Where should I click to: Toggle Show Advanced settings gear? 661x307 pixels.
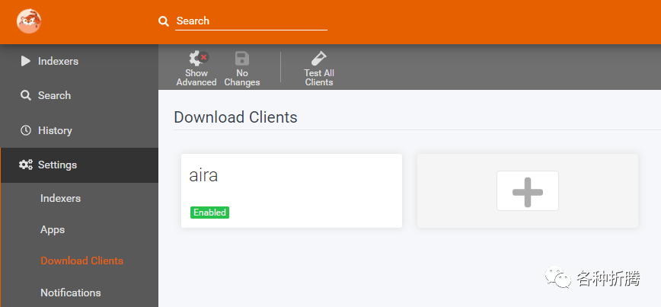[x=196, y=69]
